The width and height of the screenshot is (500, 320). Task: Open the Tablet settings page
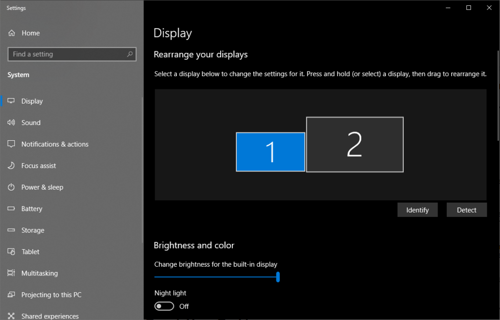(30, 252)
